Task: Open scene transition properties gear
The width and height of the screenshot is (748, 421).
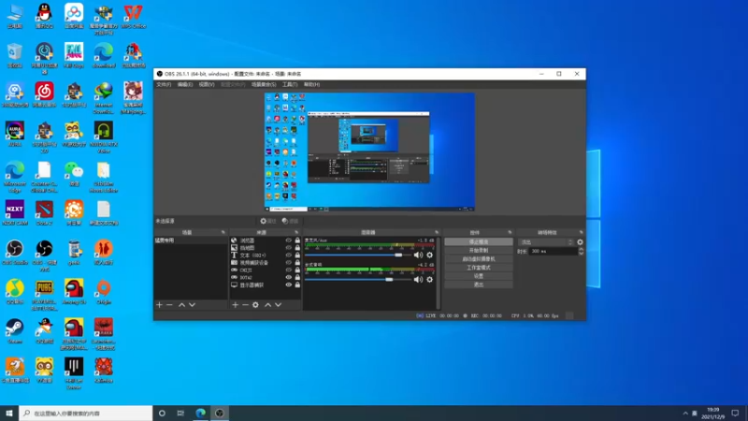Action: [580, 242]
